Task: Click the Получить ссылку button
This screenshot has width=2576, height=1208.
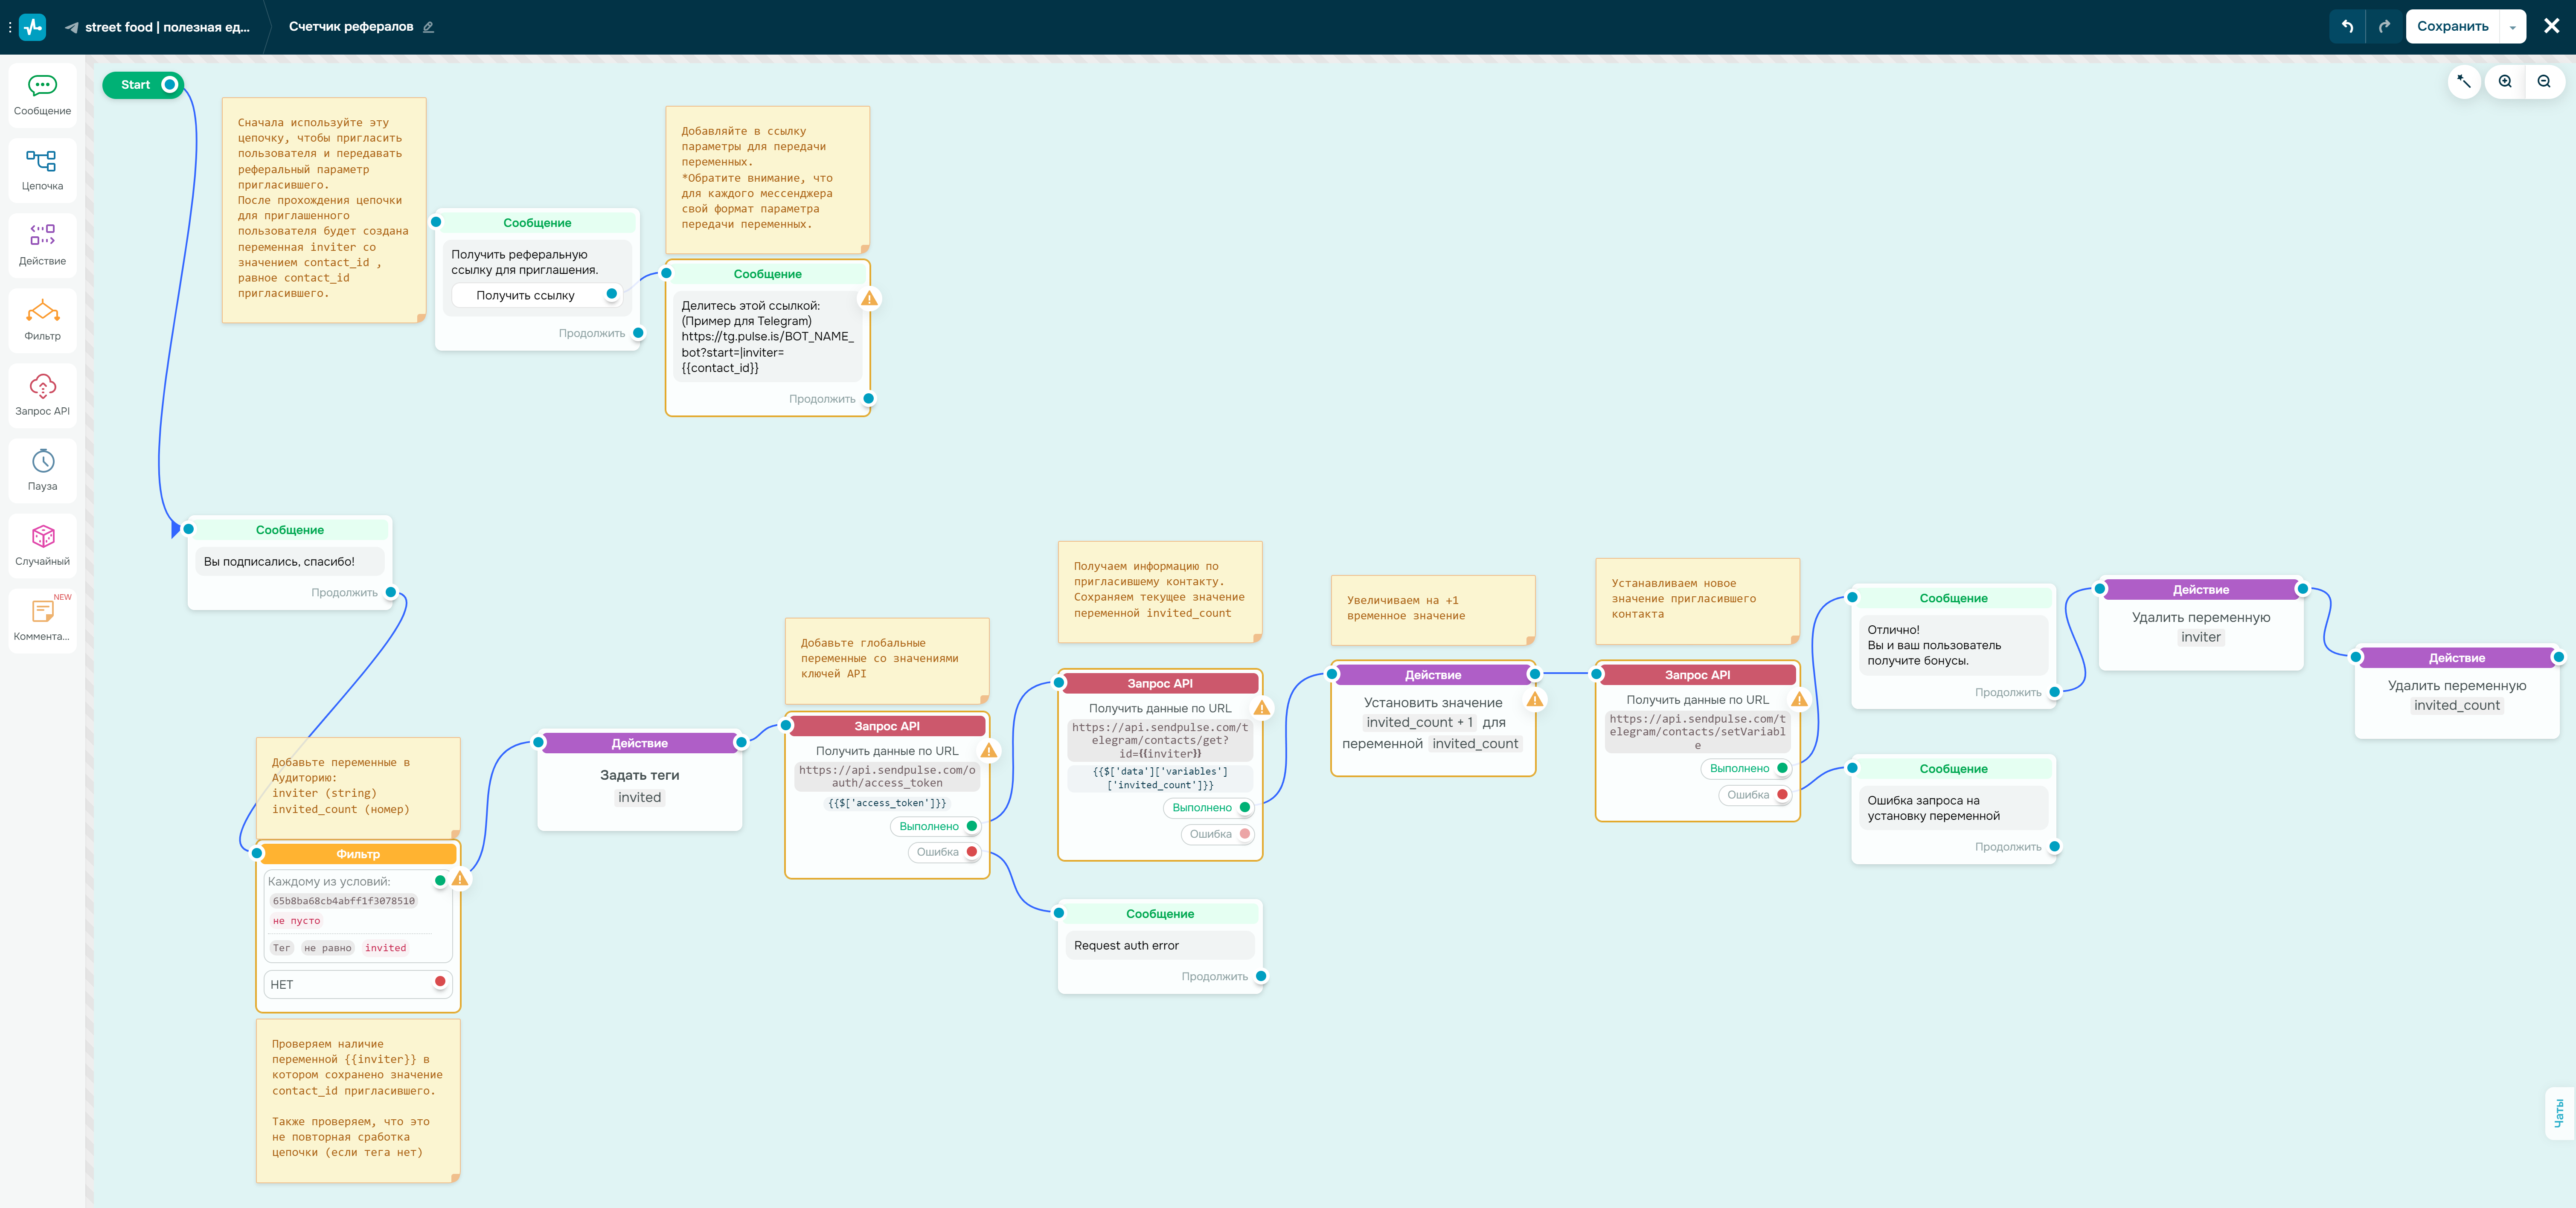Action: pos(525,295)
